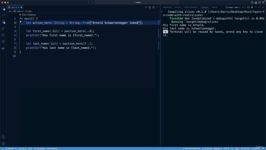Click the action_hero variable on line 2
Screen dimensions: 266x150
pos(42,23)
